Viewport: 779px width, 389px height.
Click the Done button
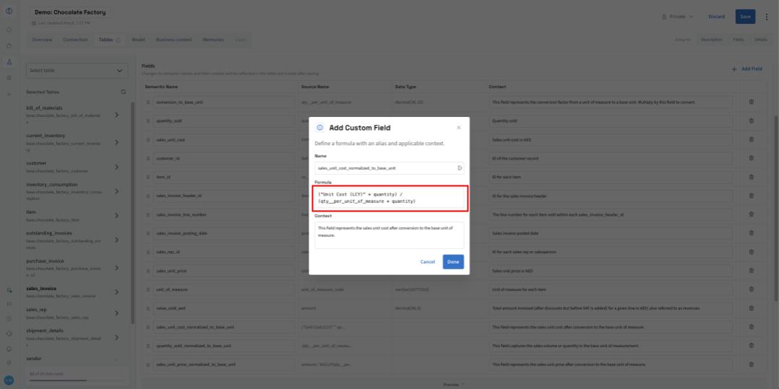click(x=453, y=262)
